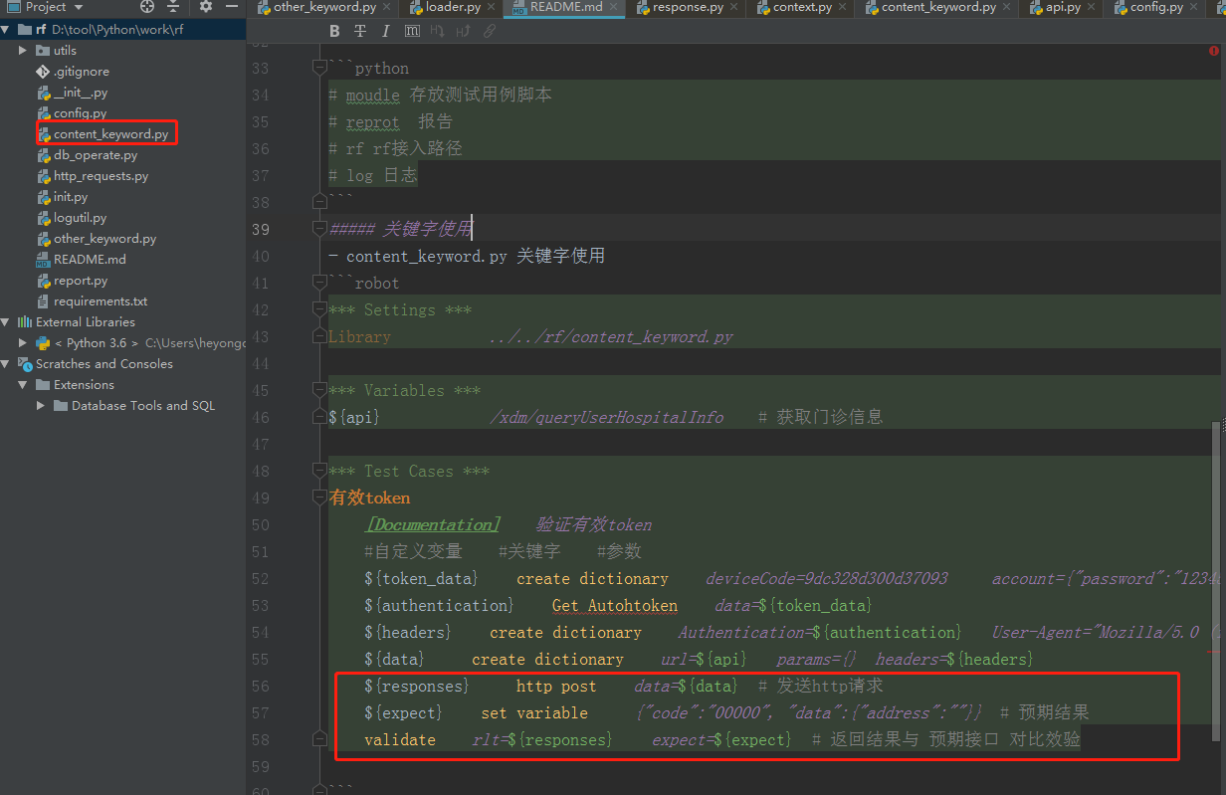Image resolution: width=1226 pixels, height=795 pixels.
Task: Click the Italic formatting icon
Action: coord(386,31)
